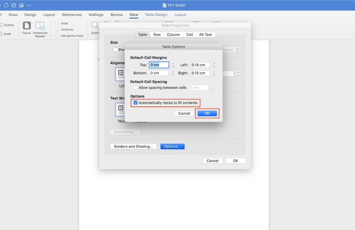Adjust the Top margin stepper arrows
355x230 pixels.
173,65
